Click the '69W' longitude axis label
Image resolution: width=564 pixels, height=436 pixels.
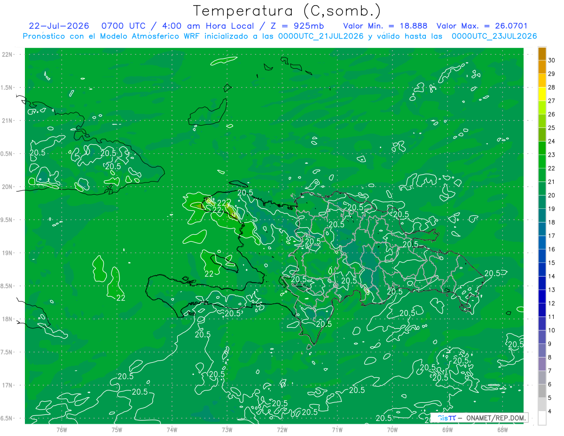tap(447, 429)
